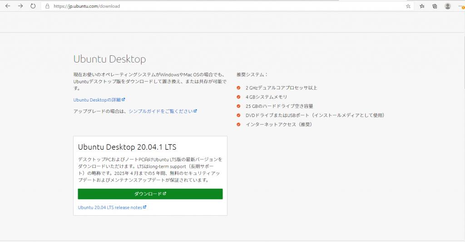Viewport: 465px width, 242px height.
Task: Focus the address bar showing jp.ubuntu.com/download
Action: tap(227, 6)
